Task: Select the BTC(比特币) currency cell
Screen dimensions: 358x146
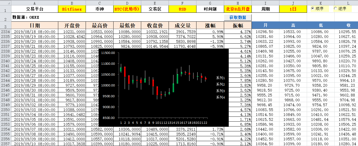Action: [127, 9]
